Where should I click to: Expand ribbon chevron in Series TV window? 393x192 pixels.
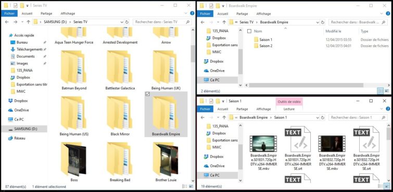click(186, 13)
